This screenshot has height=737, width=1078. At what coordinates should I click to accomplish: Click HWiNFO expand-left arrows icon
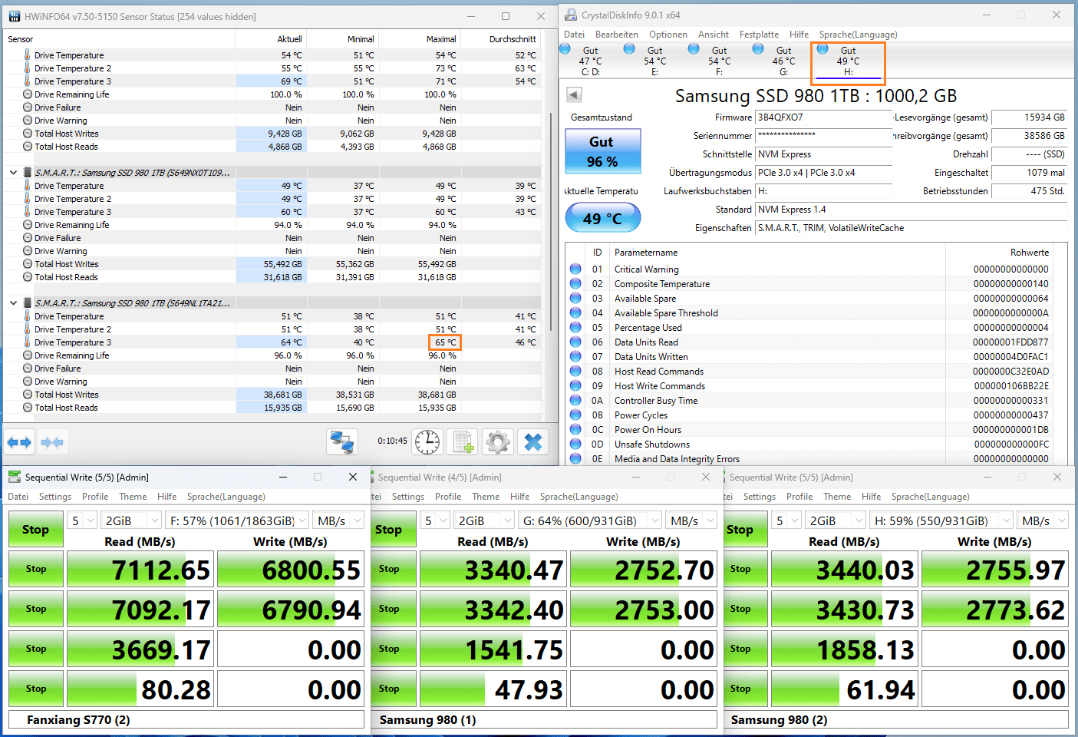19,442
